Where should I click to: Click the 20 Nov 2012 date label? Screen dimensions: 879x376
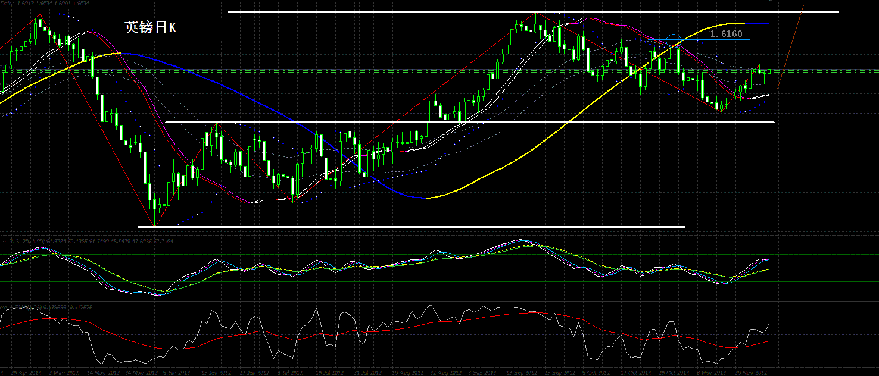coord(752,373)
